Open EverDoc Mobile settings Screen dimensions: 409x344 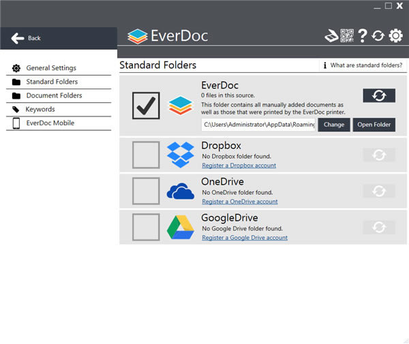59,123
